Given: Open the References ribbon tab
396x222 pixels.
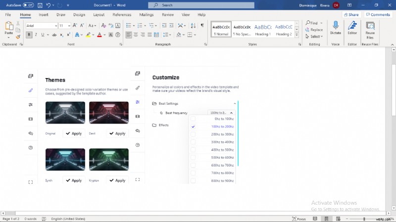Looking at the screenshot, I should point(122,15).
